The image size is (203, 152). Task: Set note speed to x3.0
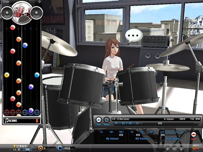click(175, 132)
